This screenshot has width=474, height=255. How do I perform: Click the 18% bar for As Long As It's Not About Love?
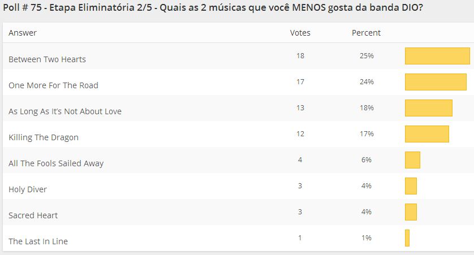tap(428, 108)
